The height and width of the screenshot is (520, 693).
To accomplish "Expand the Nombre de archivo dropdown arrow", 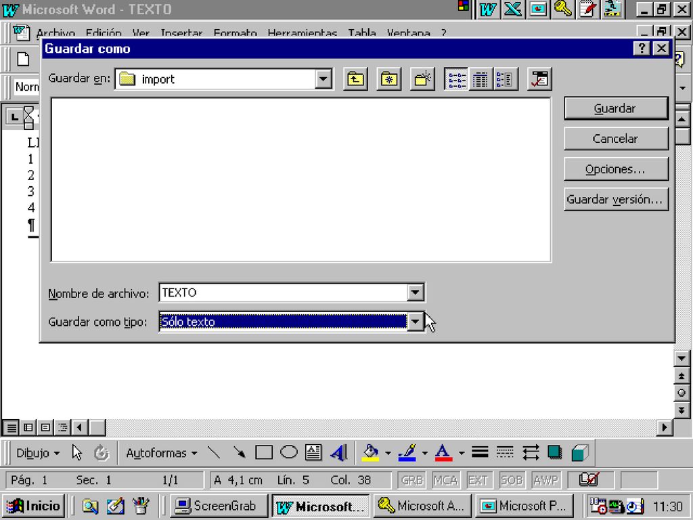I will point(415,292).
